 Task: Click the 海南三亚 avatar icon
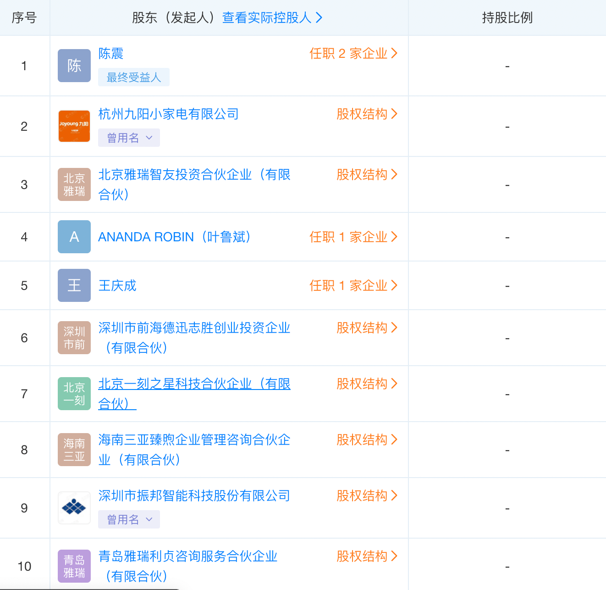[74, 450]
